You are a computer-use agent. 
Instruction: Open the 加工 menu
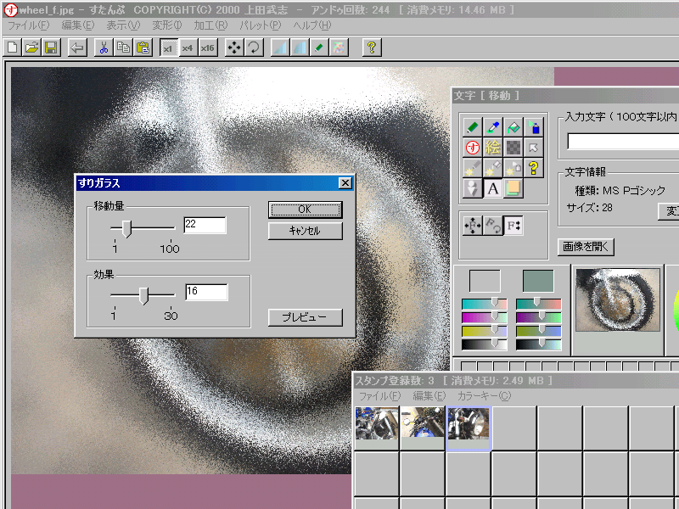coord(210,25)
